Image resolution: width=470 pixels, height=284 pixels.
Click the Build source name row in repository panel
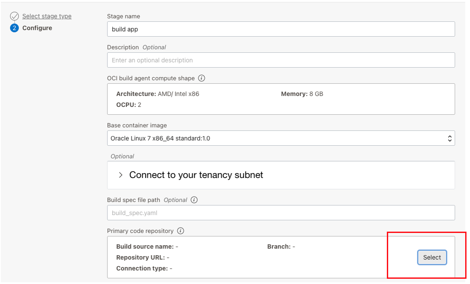pyautogui.click(x=147, y=246)
